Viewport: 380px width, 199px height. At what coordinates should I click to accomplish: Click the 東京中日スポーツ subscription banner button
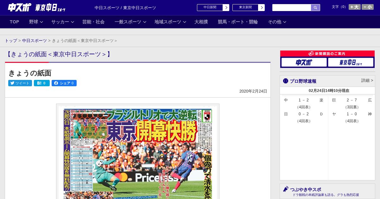(351, 62)
